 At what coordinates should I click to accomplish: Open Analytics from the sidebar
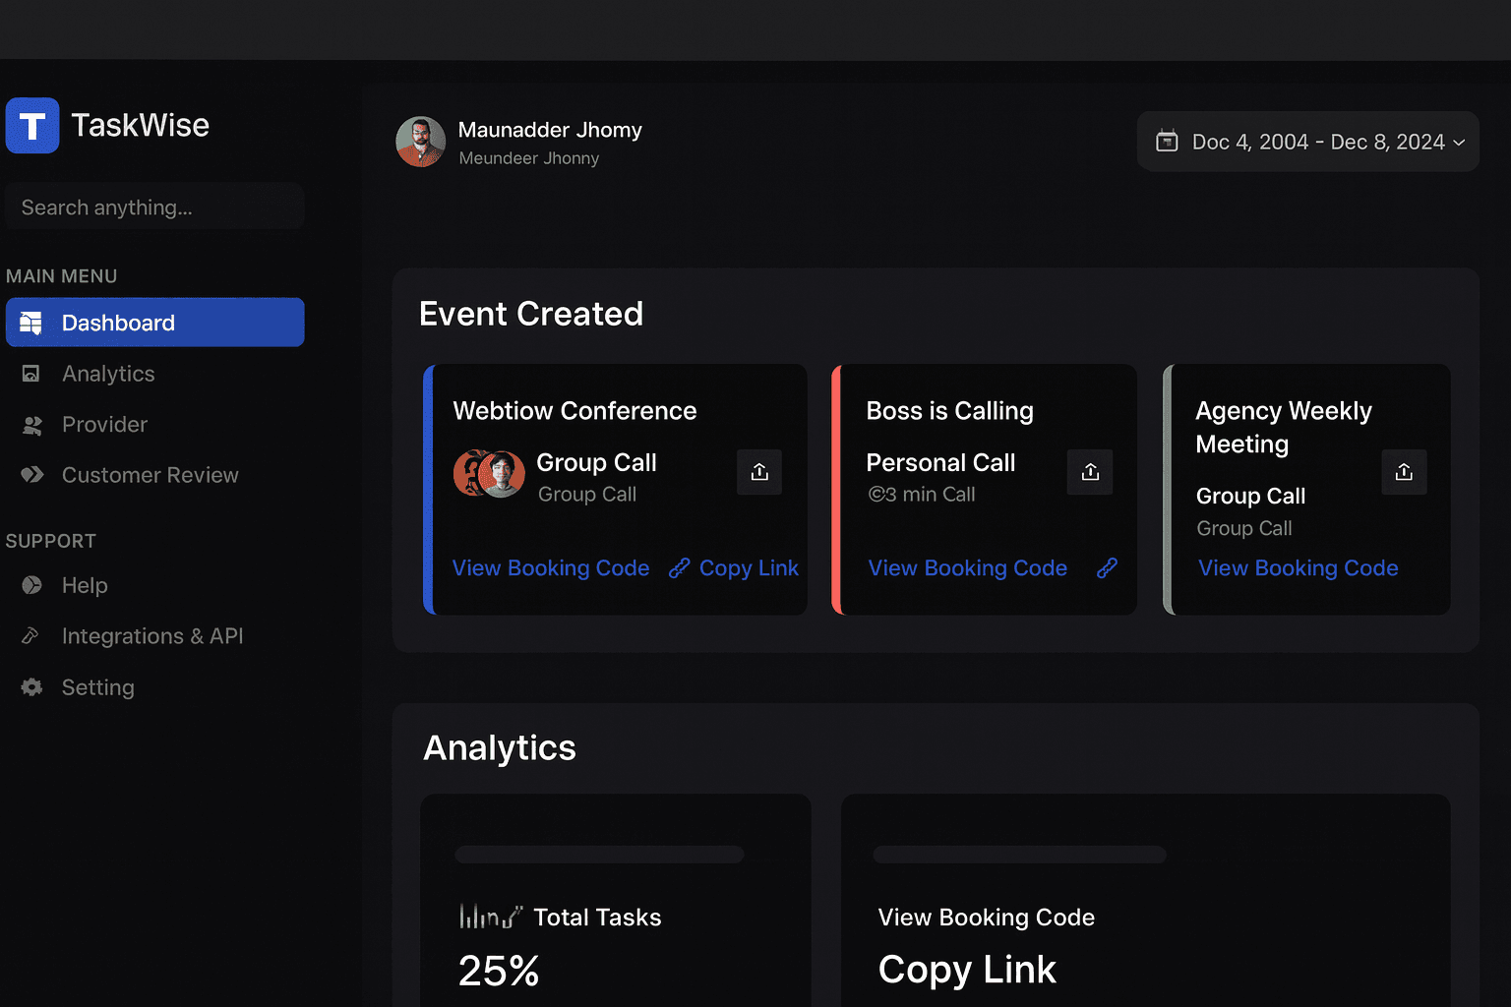(108, 374)
